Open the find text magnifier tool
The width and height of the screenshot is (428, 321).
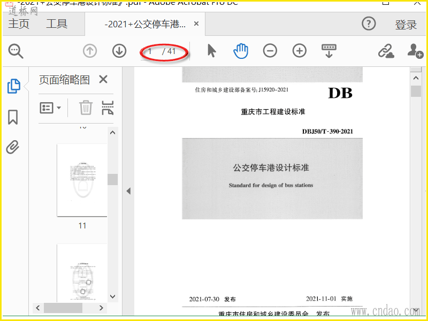point(16,51)
